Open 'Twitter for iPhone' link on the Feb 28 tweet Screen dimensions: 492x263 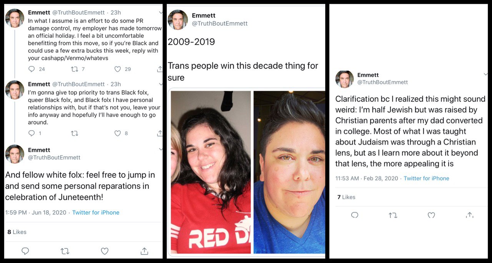tap(426, 178)
